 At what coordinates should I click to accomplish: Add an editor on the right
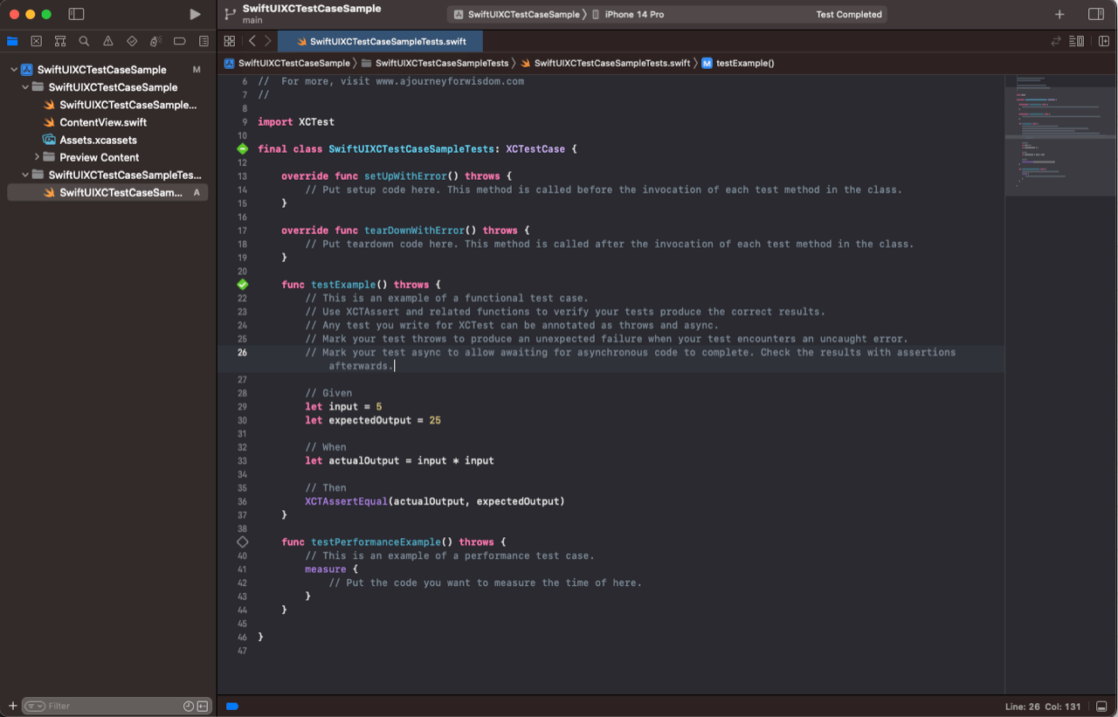coord(1104,41)
